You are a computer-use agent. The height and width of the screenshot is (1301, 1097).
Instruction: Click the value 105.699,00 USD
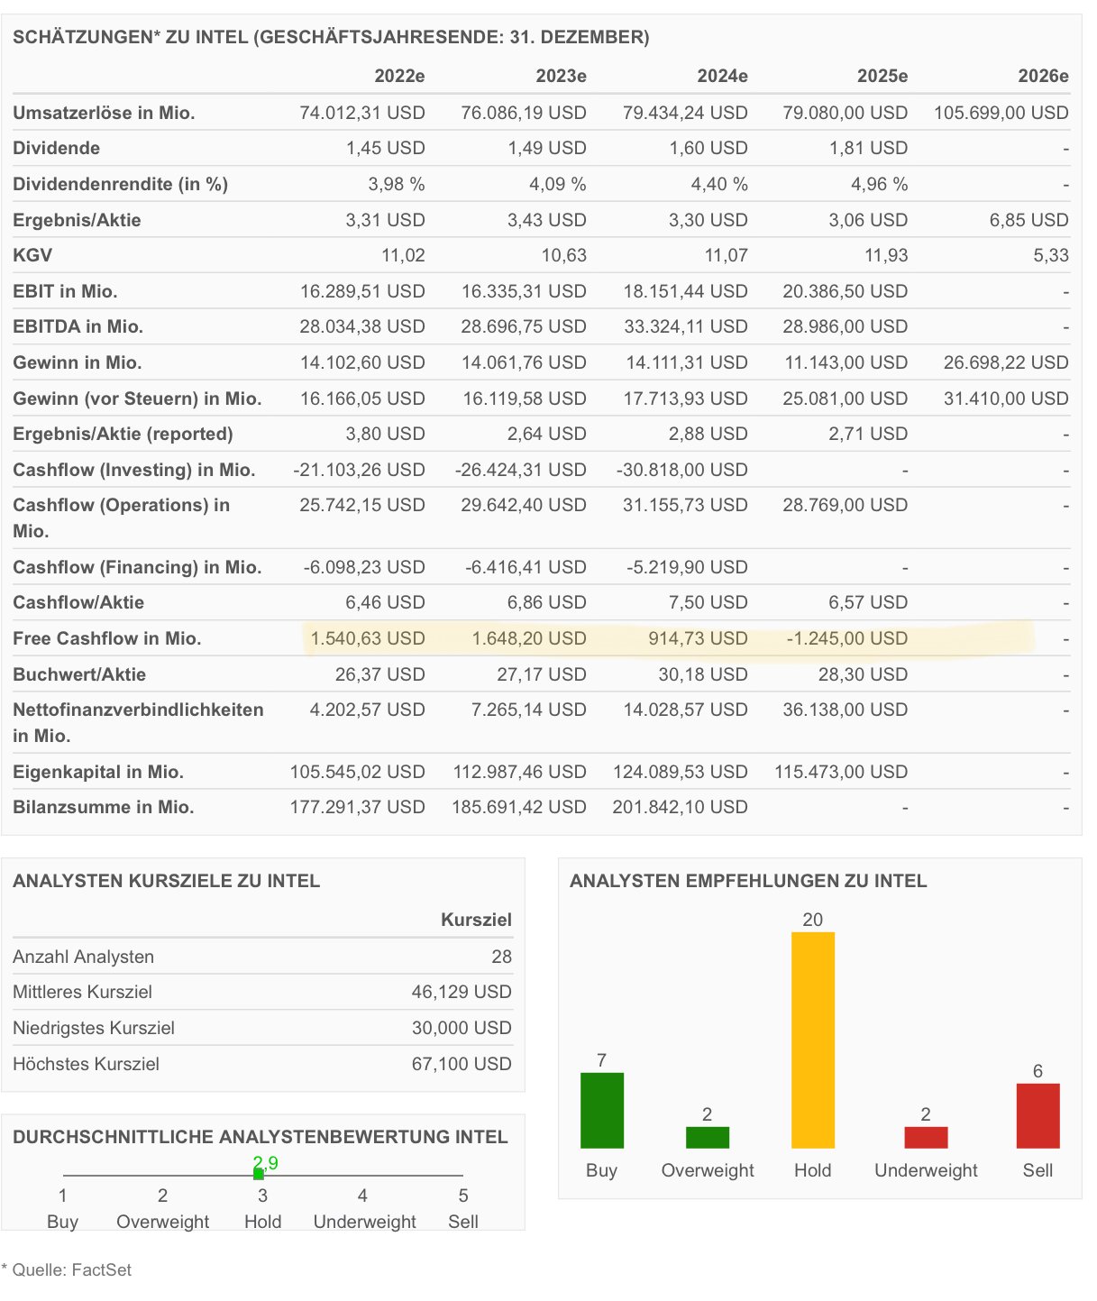click(1001, 113)
